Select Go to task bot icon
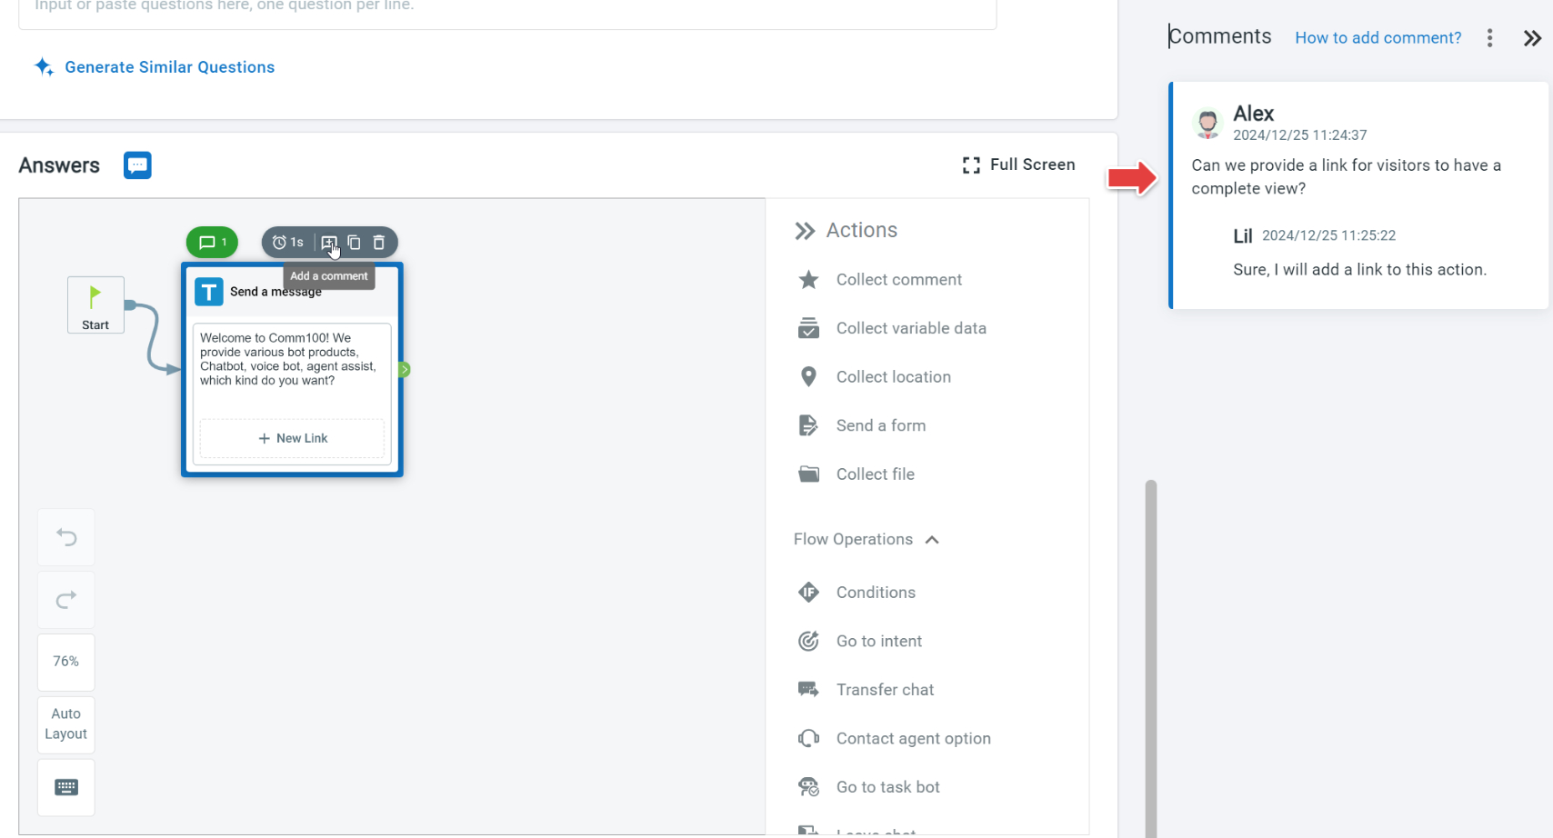This screenshot has width=1553, height=838. click(x=808, y=787)
